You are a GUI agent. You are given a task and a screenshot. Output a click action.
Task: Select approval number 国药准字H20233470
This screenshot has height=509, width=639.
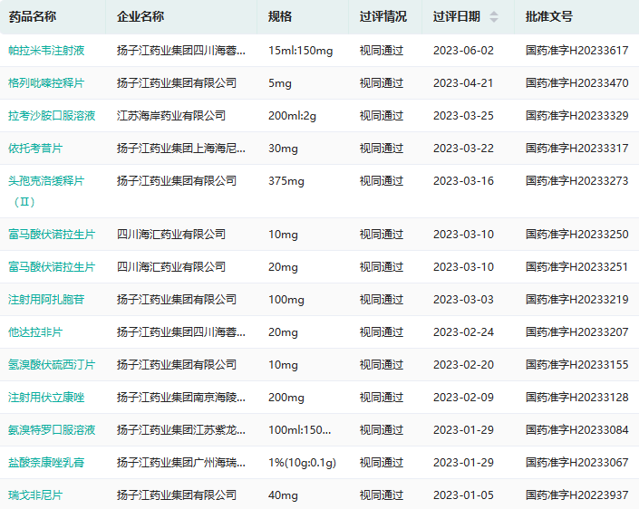577,83
